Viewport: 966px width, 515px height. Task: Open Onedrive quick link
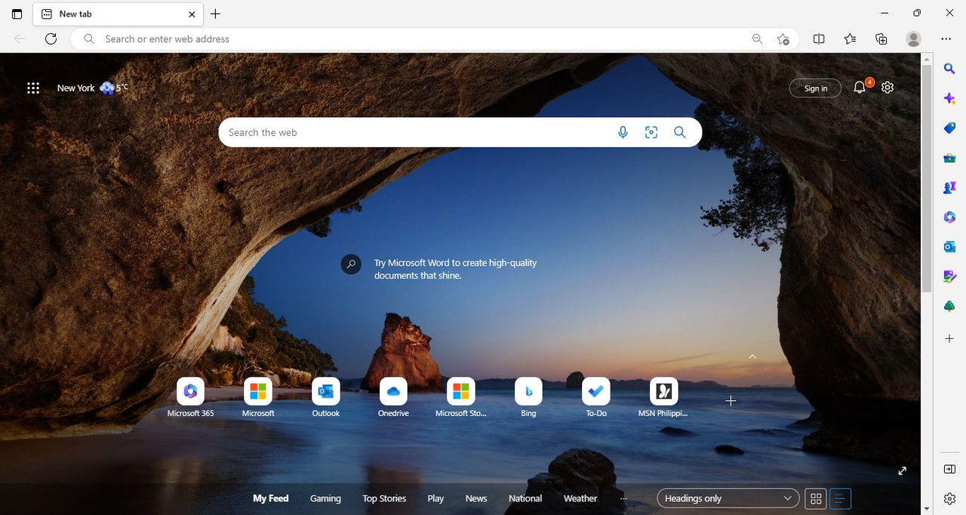point(393,398)
